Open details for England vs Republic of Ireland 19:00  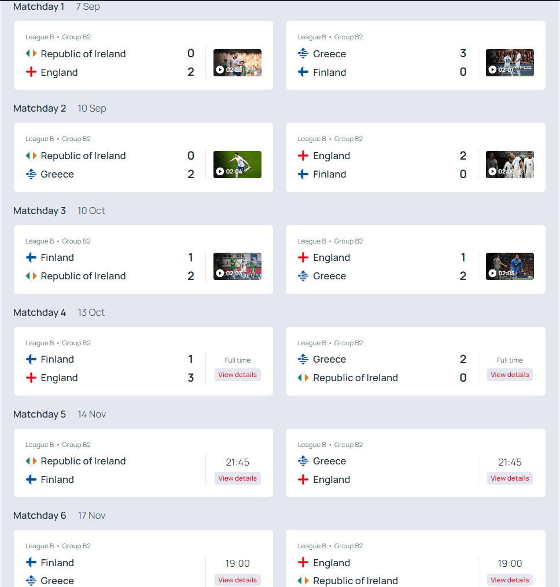coord(510,579)
